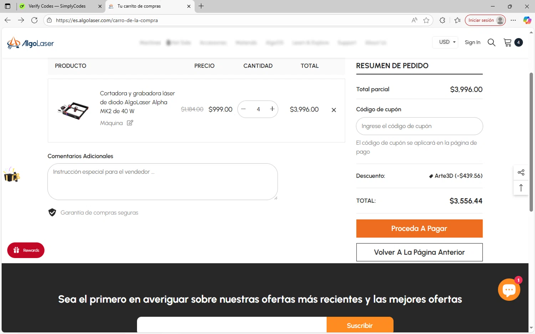This screenshot has width=535, height=334.
Task: Click Volver A La Página Anterior button
Action: 419,252
